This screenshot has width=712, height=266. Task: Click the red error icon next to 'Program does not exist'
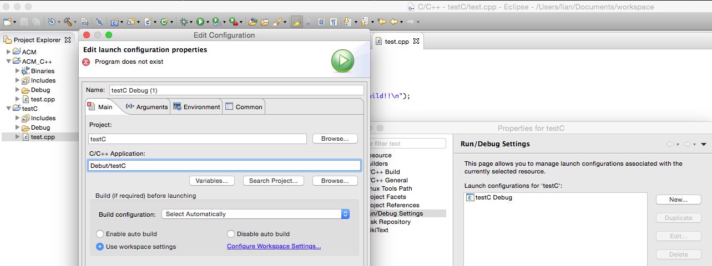86,62
